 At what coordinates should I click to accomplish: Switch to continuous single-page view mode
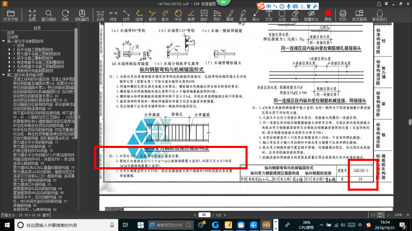380,215
